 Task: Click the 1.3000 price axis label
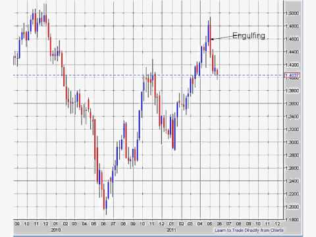(292, 142)
